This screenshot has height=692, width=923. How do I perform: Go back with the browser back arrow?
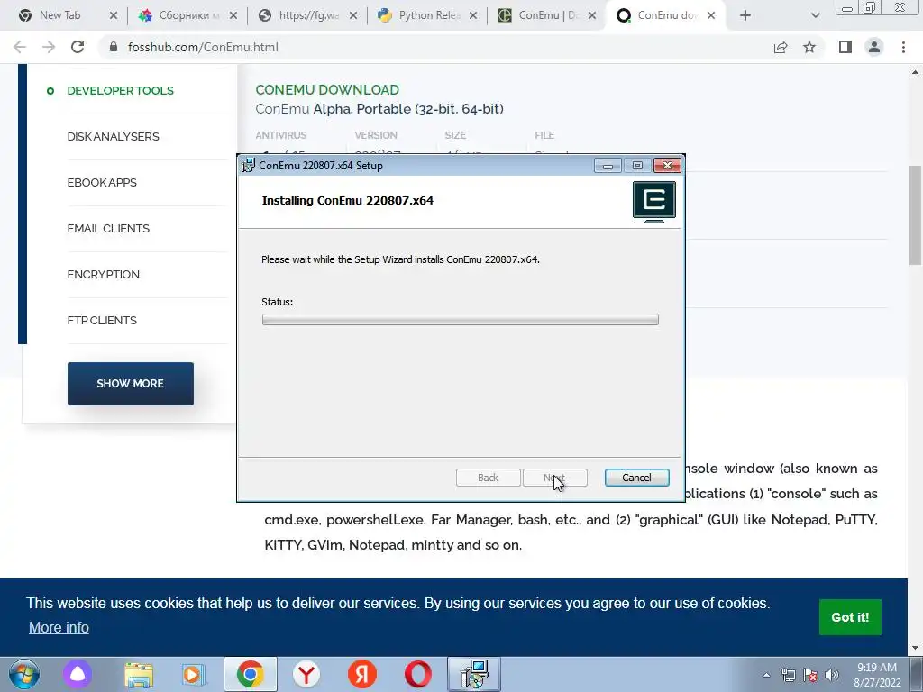click(x=20, y=47)
